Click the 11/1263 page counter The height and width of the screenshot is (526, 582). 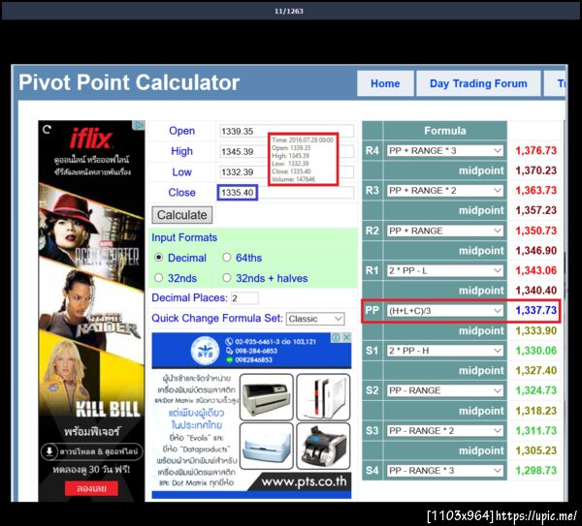tap(289, 11)
